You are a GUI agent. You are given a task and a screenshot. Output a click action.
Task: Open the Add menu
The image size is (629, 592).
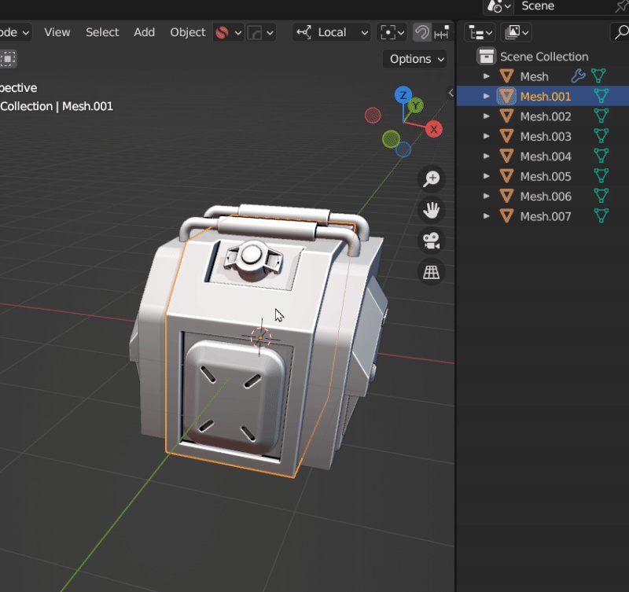(144, 32)
